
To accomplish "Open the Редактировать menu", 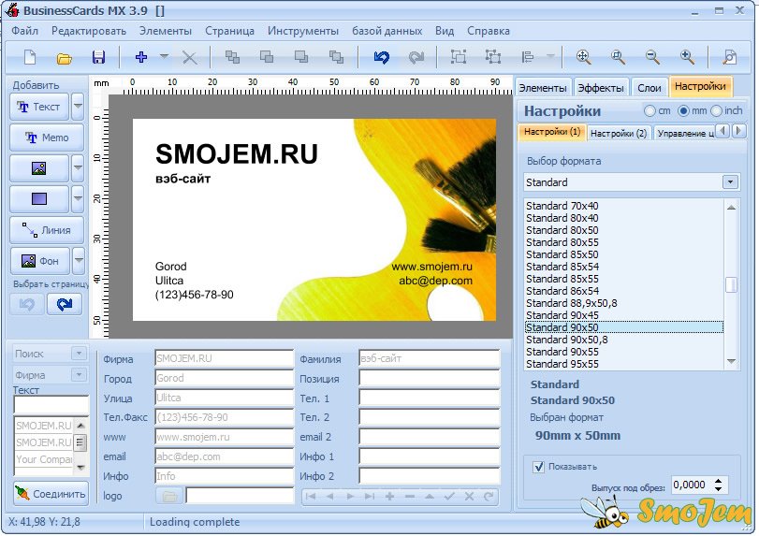I will click(89, 31).
